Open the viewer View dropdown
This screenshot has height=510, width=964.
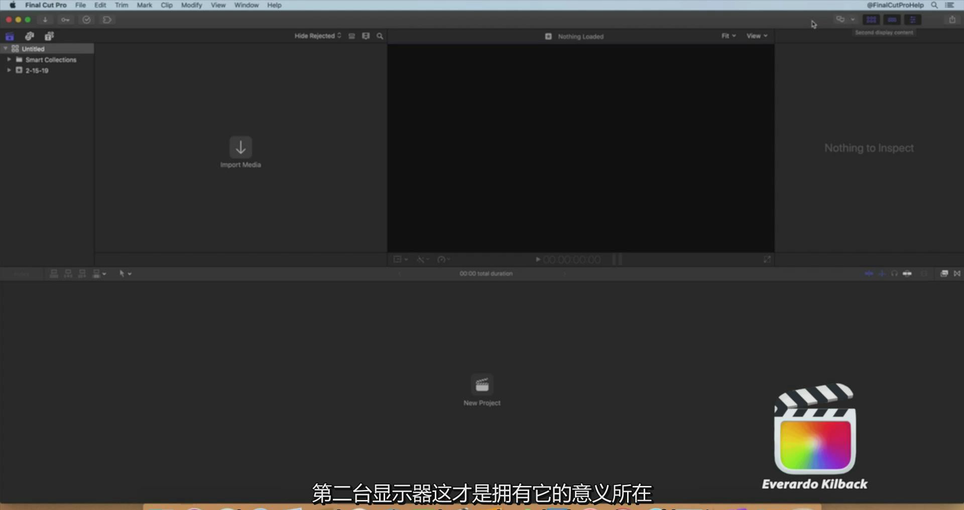pos(757,36)
